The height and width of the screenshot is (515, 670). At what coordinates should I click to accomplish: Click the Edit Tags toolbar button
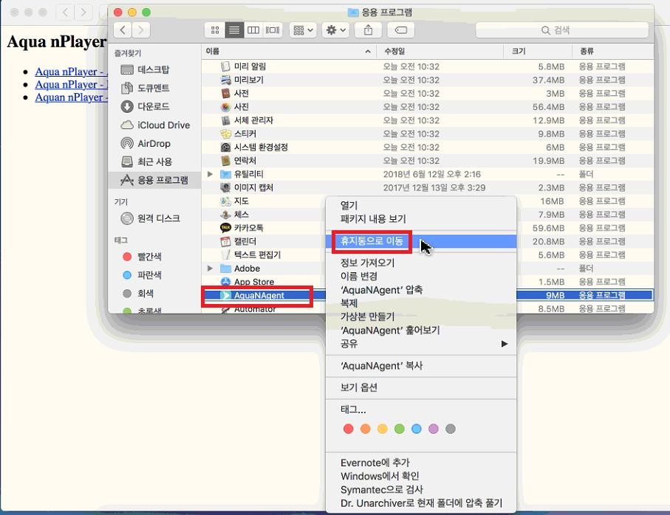tap(401, 30)
